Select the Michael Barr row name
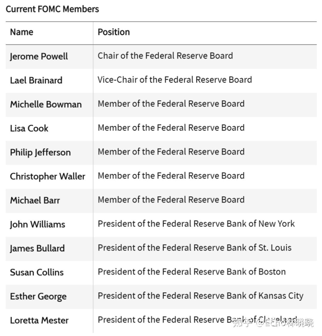This screenshot has height=336, width=322. point(35,200)
